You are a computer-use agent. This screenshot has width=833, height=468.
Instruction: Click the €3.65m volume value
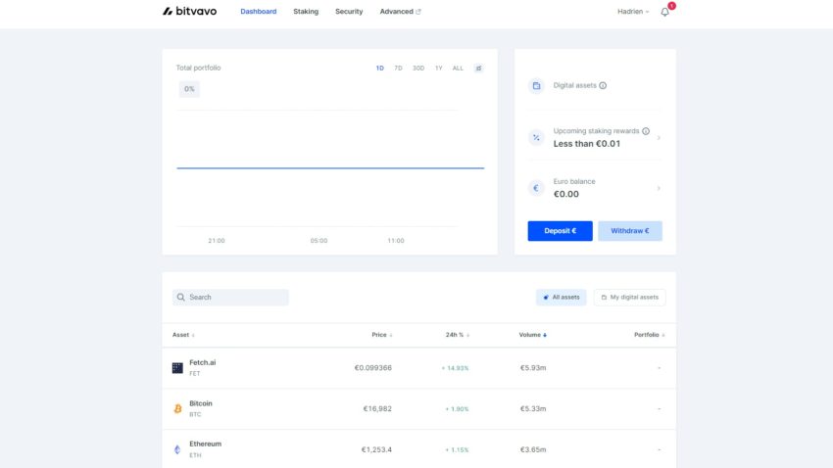(533, 449)
